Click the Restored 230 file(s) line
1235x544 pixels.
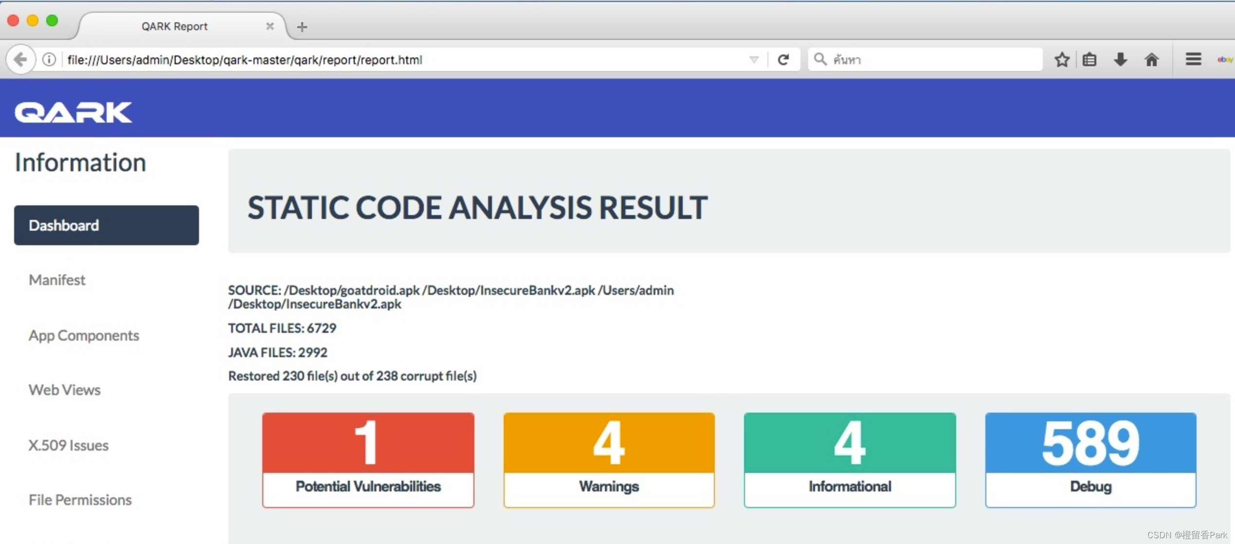(352, 376)
